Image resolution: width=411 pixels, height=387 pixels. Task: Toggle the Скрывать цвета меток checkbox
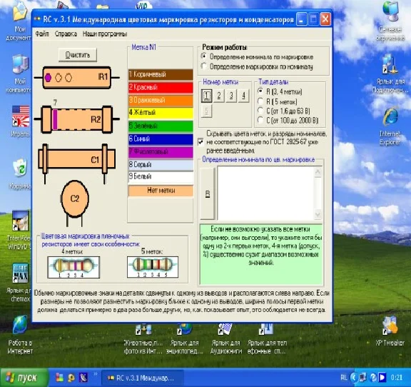pos(201,142)
